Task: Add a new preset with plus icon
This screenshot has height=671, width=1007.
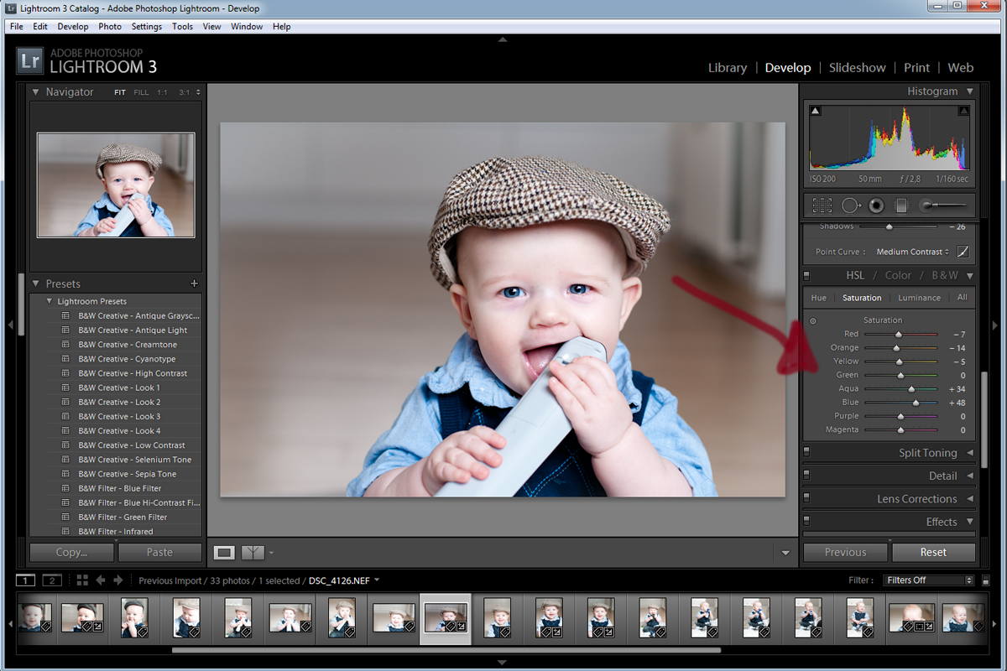Action: tap(195, 283)
